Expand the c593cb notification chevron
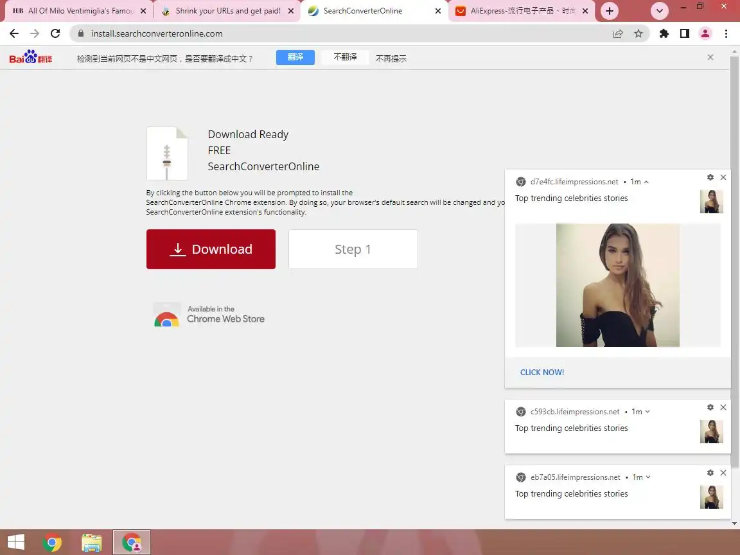Image resolution: width=740 pixels, height=555 pixels. pos(647,412)
